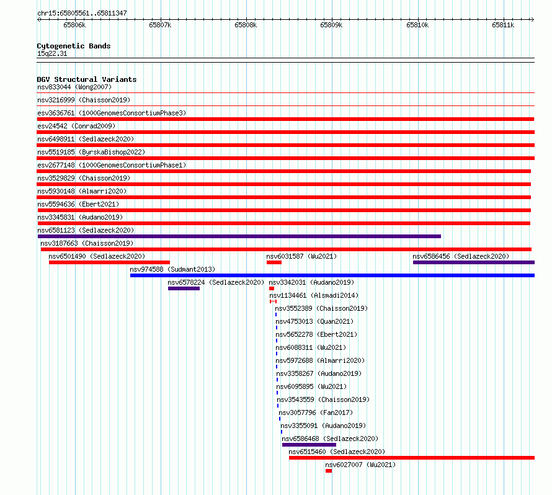Select nsv6581123 (Sedlazeck2020) label
This screenshot has height=495, width=552.
click(86, 230)
